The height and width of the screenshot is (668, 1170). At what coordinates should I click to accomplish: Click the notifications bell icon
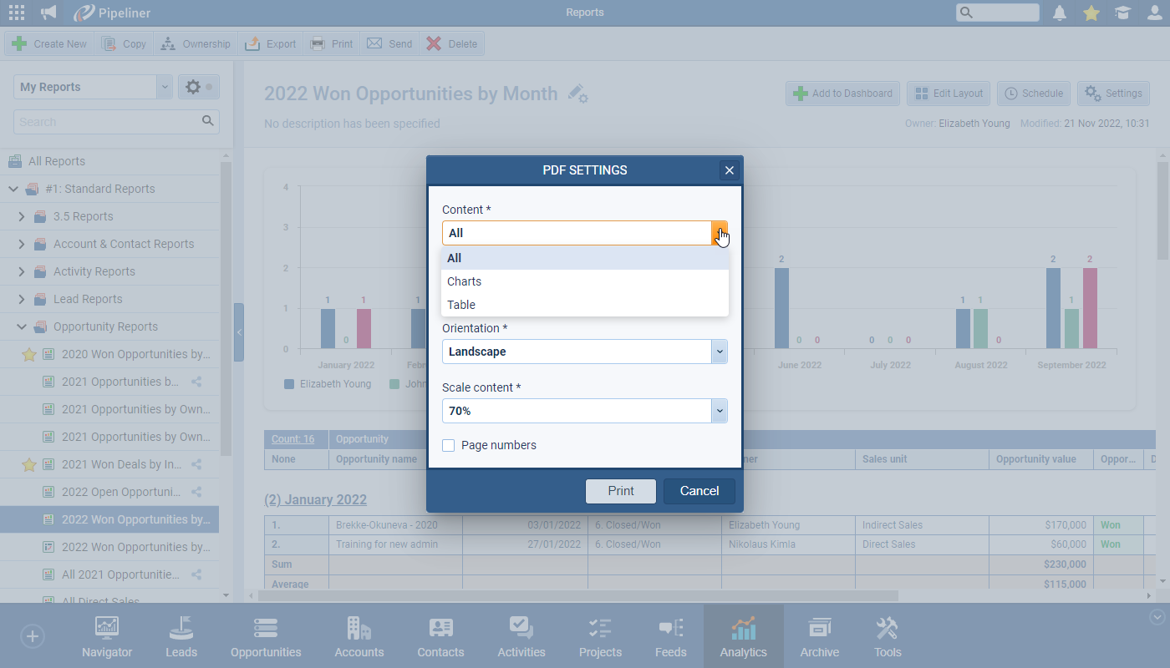(x=1058, y=13)
